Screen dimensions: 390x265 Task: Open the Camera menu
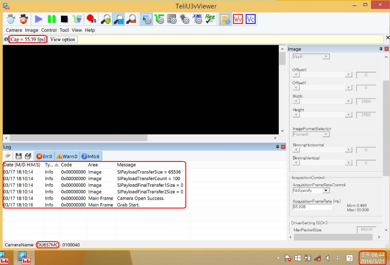coord(14,30)
